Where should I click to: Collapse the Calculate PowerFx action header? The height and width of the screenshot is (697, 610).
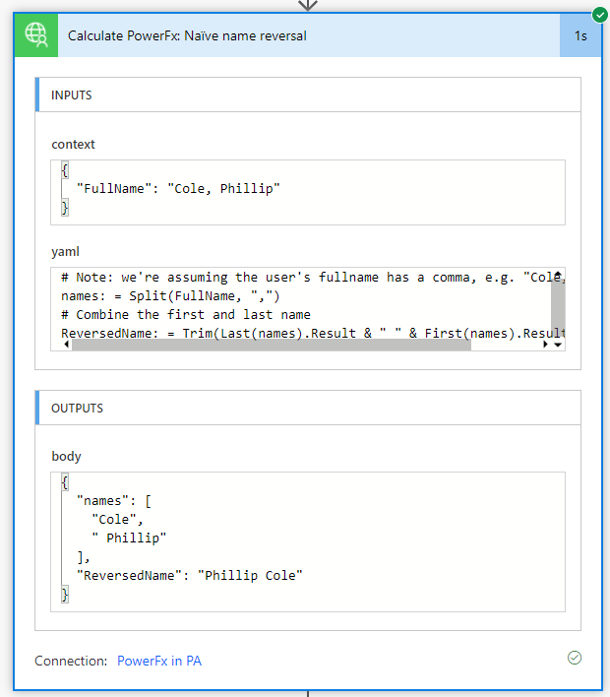click(309, 35)
